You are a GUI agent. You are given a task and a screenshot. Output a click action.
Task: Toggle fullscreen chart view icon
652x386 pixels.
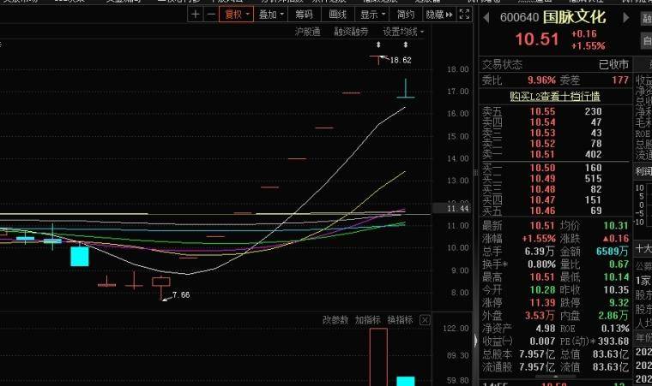(464, 15)
